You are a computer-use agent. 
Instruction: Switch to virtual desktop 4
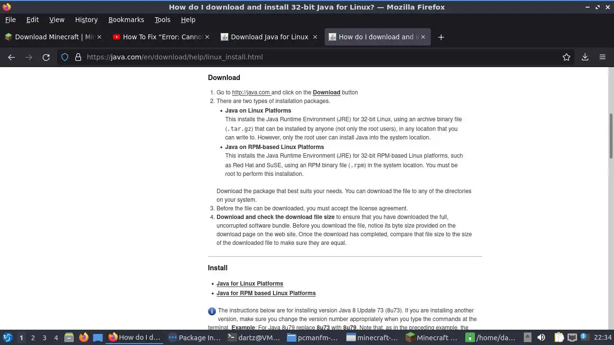[x=56, y=337]
